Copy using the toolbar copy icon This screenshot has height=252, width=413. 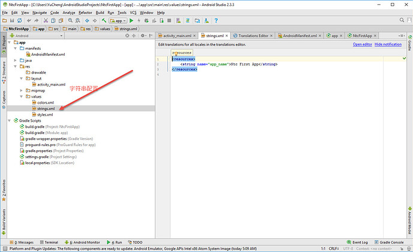pos(53,20)
